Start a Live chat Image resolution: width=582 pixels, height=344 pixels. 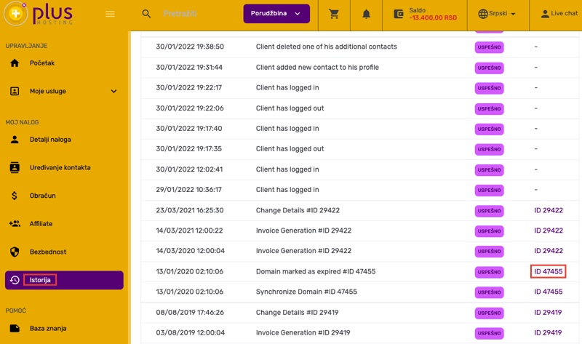[x=559, y=14]
